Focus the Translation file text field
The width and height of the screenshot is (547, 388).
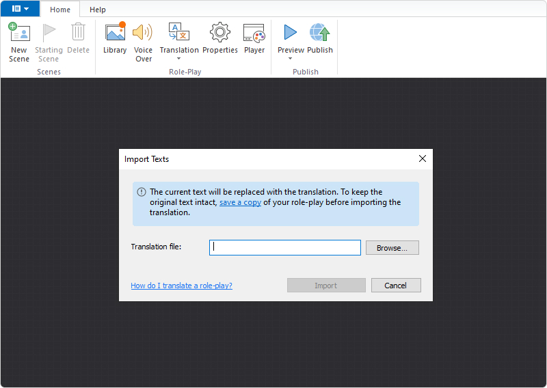coord(284,247)
